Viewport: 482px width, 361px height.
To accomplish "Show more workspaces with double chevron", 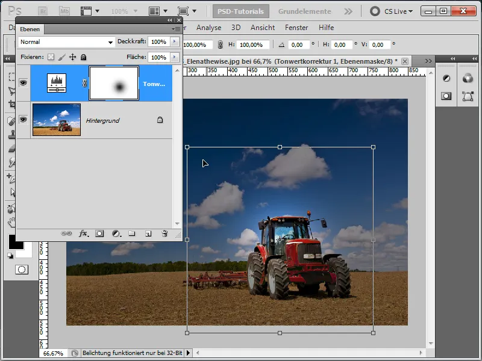I will click(348, 11).
